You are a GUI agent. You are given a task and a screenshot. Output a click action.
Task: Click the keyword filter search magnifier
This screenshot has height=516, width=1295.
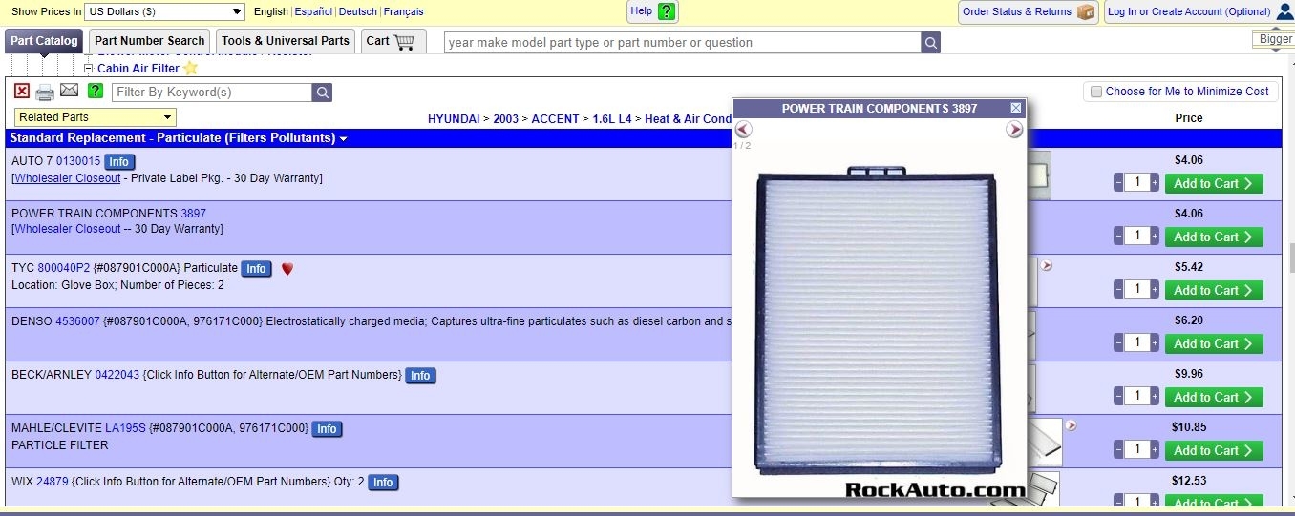click(323, 93)
